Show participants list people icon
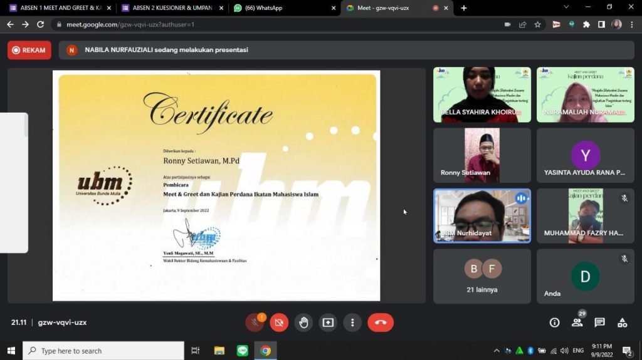 click(x=577, y=322)
